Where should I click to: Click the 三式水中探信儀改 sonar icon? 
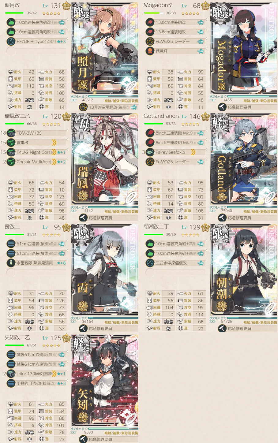[150, 263]
